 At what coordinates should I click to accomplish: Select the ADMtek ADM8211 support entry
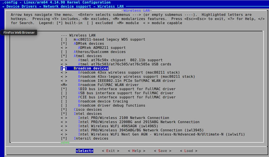click(x=102, y=48)
